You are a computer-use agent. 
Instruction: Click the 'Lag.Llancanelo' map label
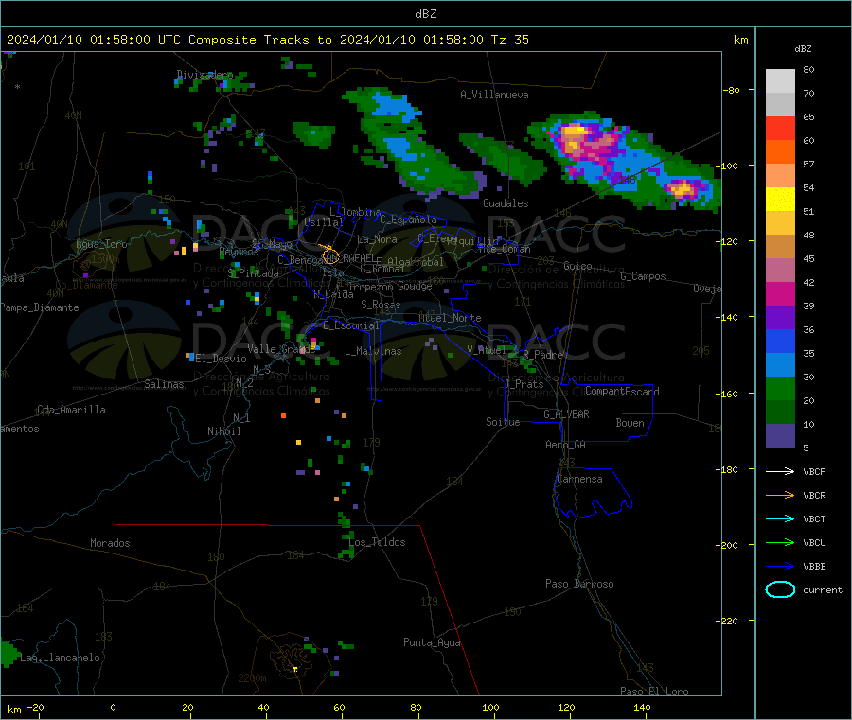click(61, 658)
